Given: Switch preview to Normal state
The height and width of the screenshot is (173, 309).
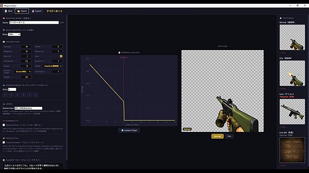Looking at the screenshot, I should tap(217, 136).
